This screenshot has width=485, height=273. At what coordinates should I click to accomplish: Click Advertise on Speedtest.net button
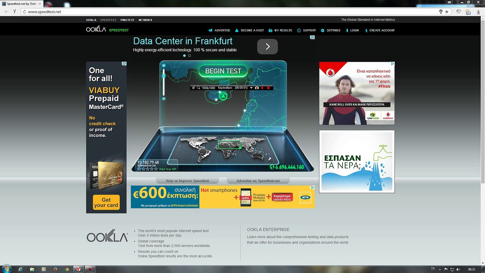[258, 181]
